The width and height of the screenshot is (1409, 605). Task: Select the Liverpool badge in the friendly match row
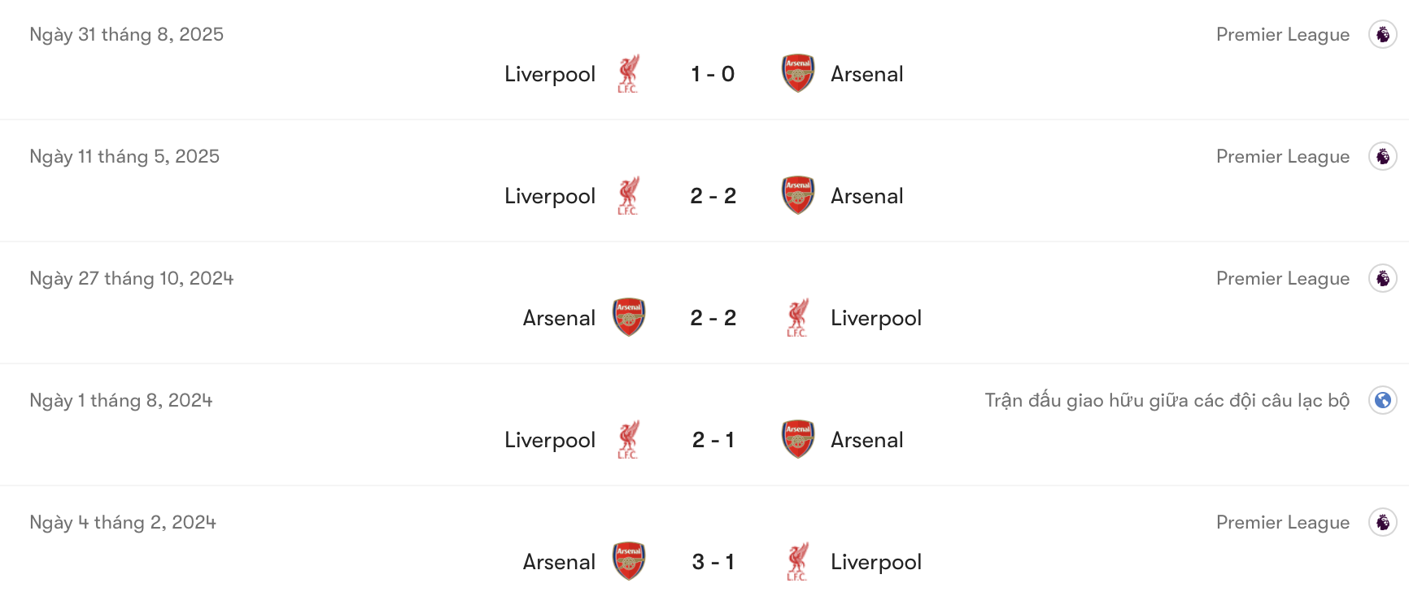[x=628, y=440]
